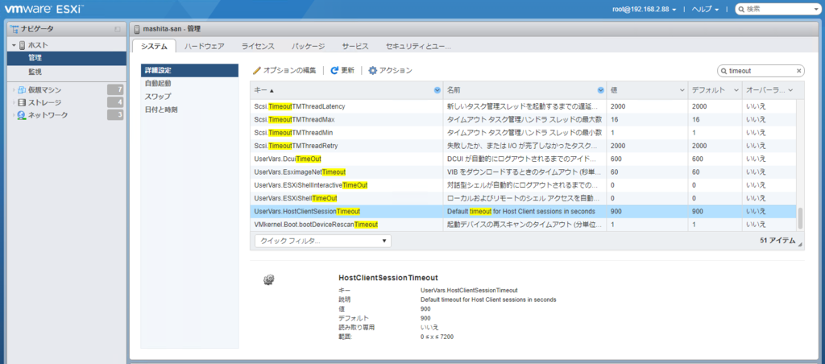This screenshot has height=364, width=825.
Task: Click the magnifier icon in the top 検索 box
Action: tap(741, 10)
